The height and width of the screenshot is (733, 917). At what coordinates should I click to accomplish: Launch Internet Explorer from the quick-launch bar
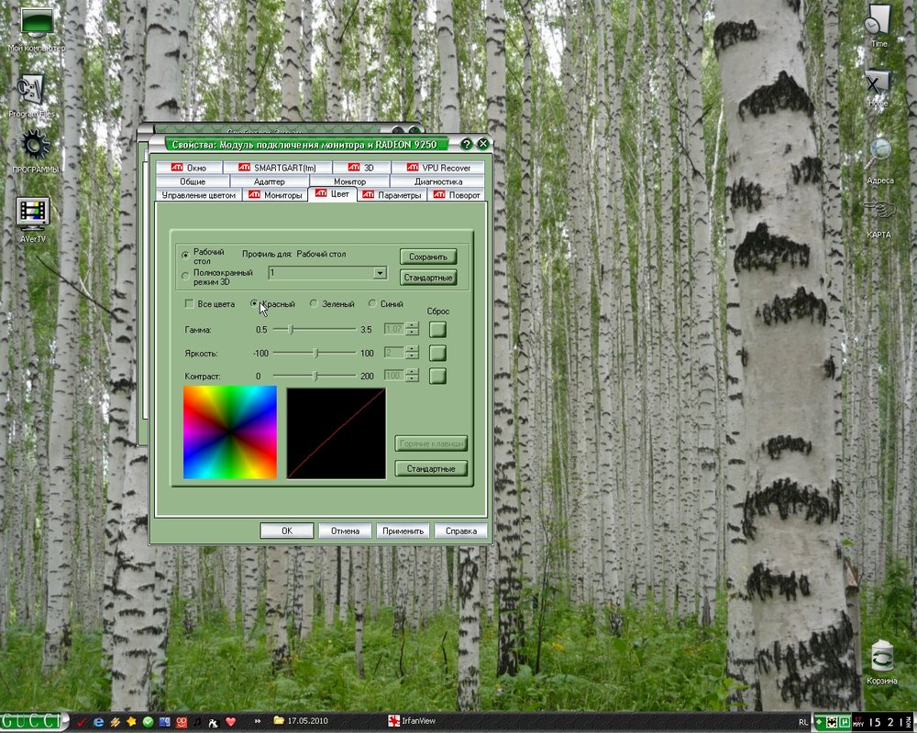point(98,722)
